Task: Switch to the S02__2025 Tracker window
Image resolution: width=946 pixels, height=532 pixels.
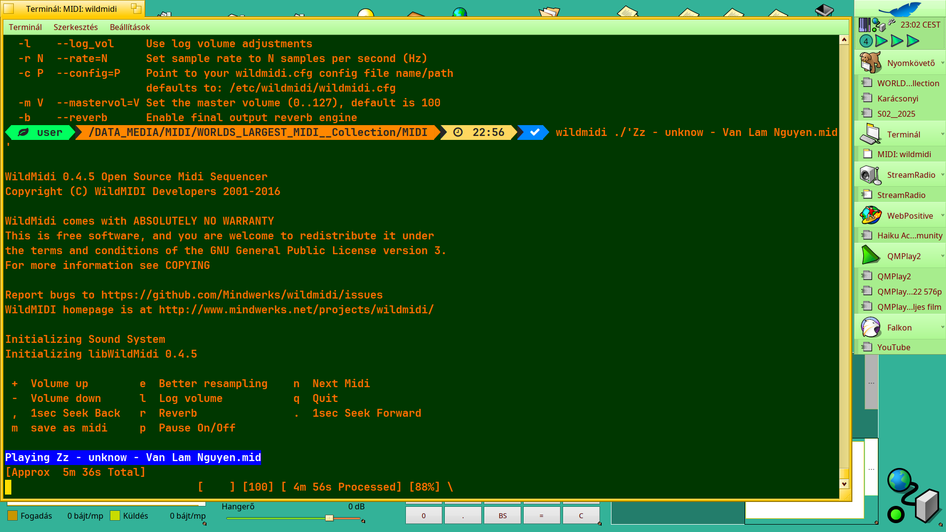Action: (x=901, y=114)
